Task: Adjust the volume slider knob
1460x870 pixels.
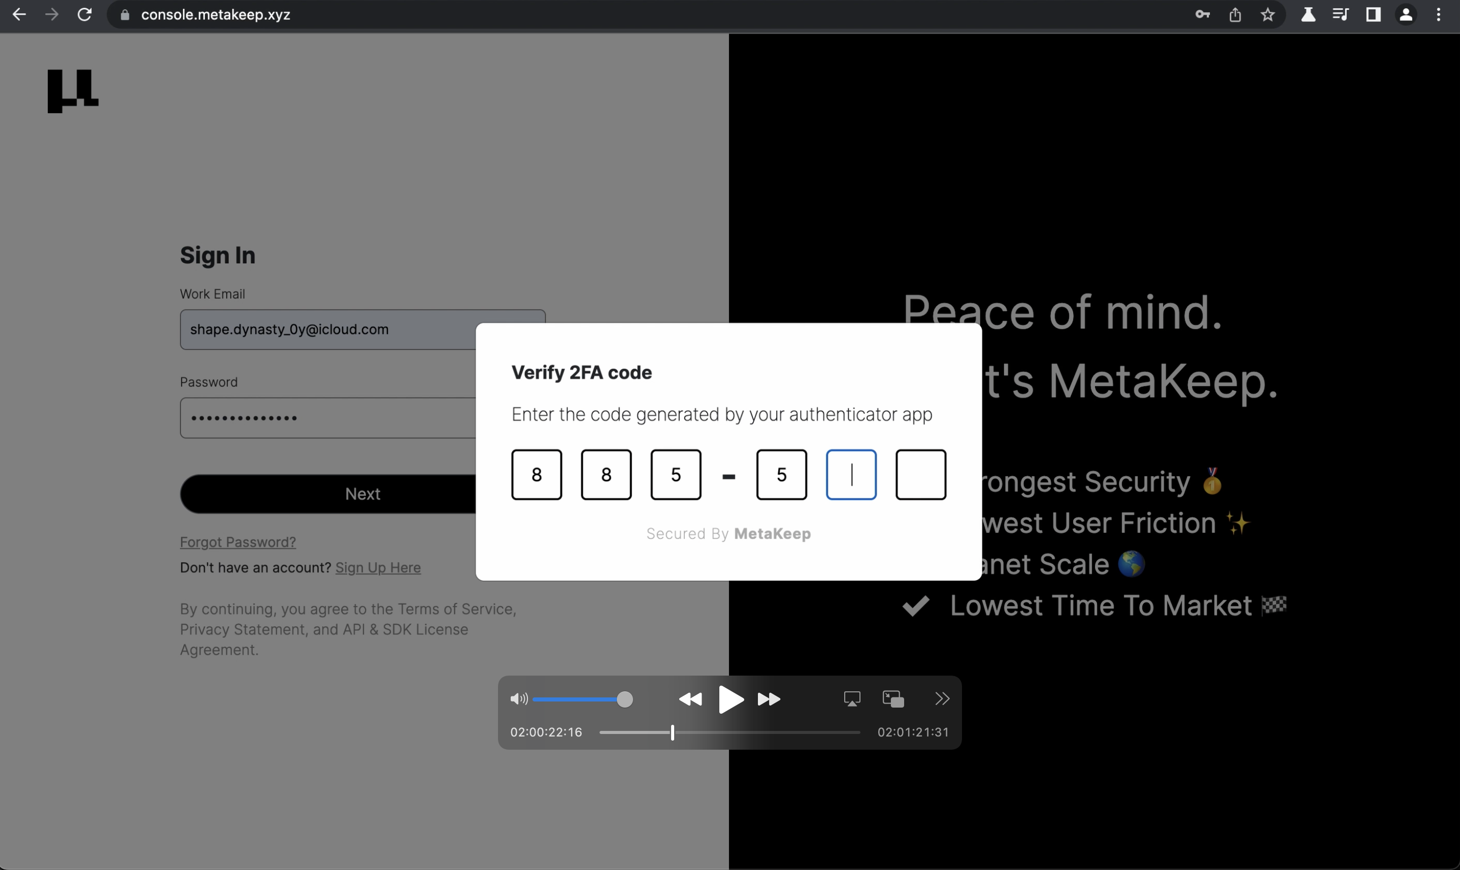Action: (x=625, y=699)
